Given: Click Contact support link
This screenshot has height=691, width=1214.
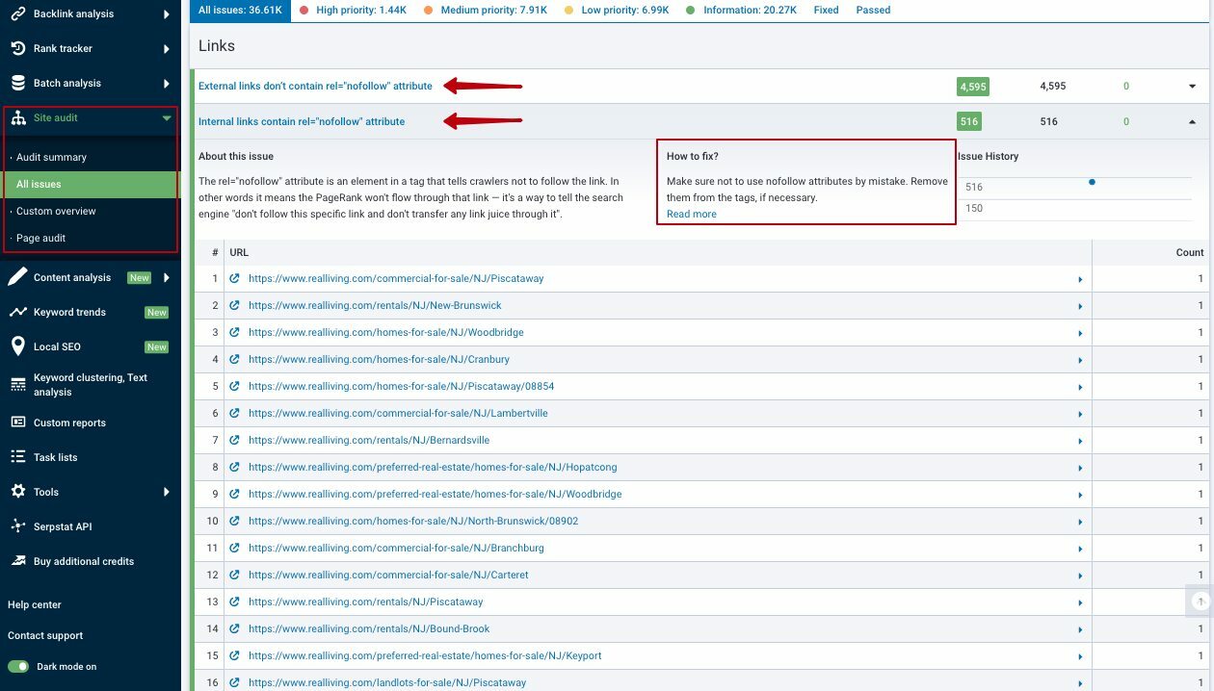Looking at the screenshot, I should tap(45, 635).
